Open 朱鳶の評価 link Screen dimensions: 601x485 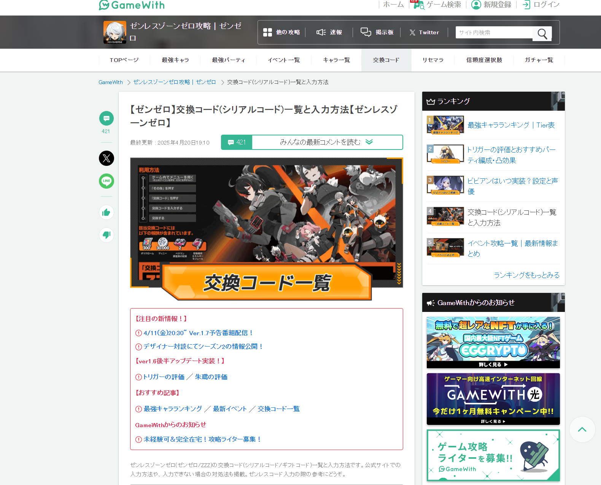click(x=211, y=377)
